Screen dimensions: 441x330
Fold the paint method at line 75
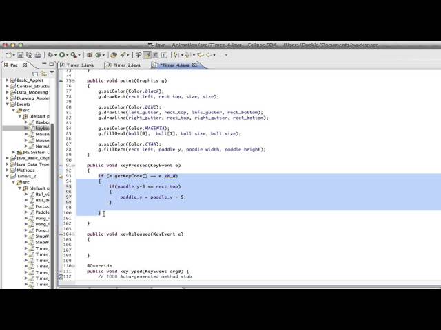[74, 81]
